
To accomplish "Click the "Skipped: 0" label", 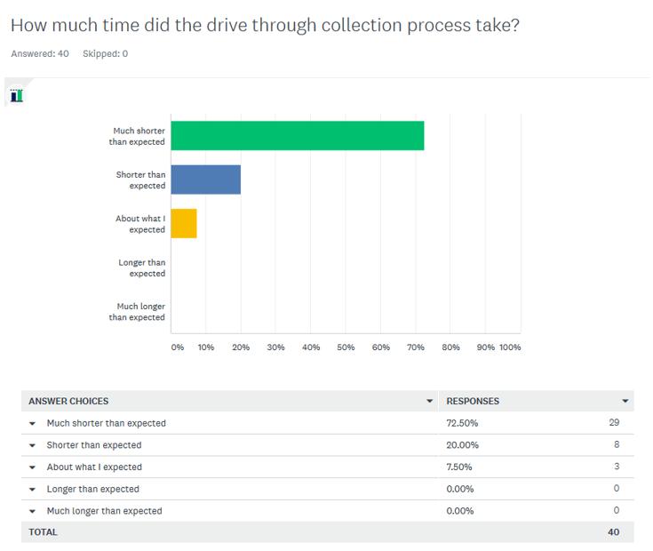I will [105, 53].
